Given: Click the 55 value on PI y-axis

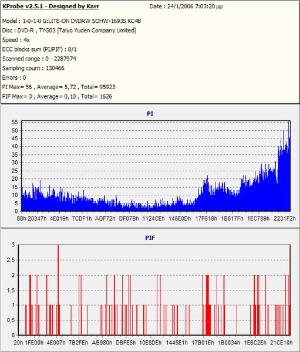Looking at the screenshot, I should point(15,122).
